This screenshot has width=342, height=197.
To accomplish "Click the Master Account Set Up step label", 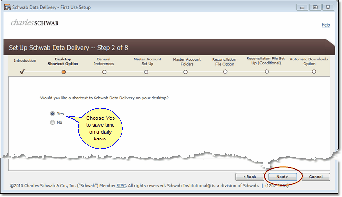I will pyautogui.click(x=148, y=61).
